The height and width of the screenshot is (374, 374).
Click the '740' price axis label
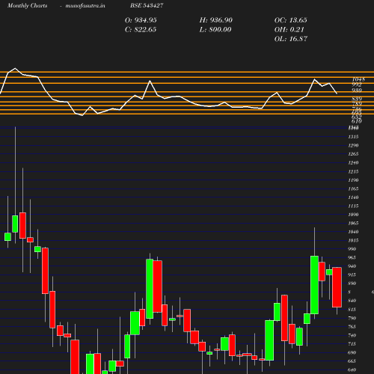pos(352,335)
